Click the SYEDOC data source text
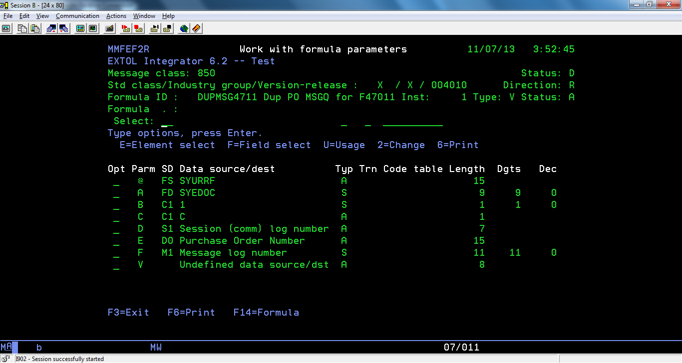The height and width of the screenshot is (363, 682). [x=197, y=193]
